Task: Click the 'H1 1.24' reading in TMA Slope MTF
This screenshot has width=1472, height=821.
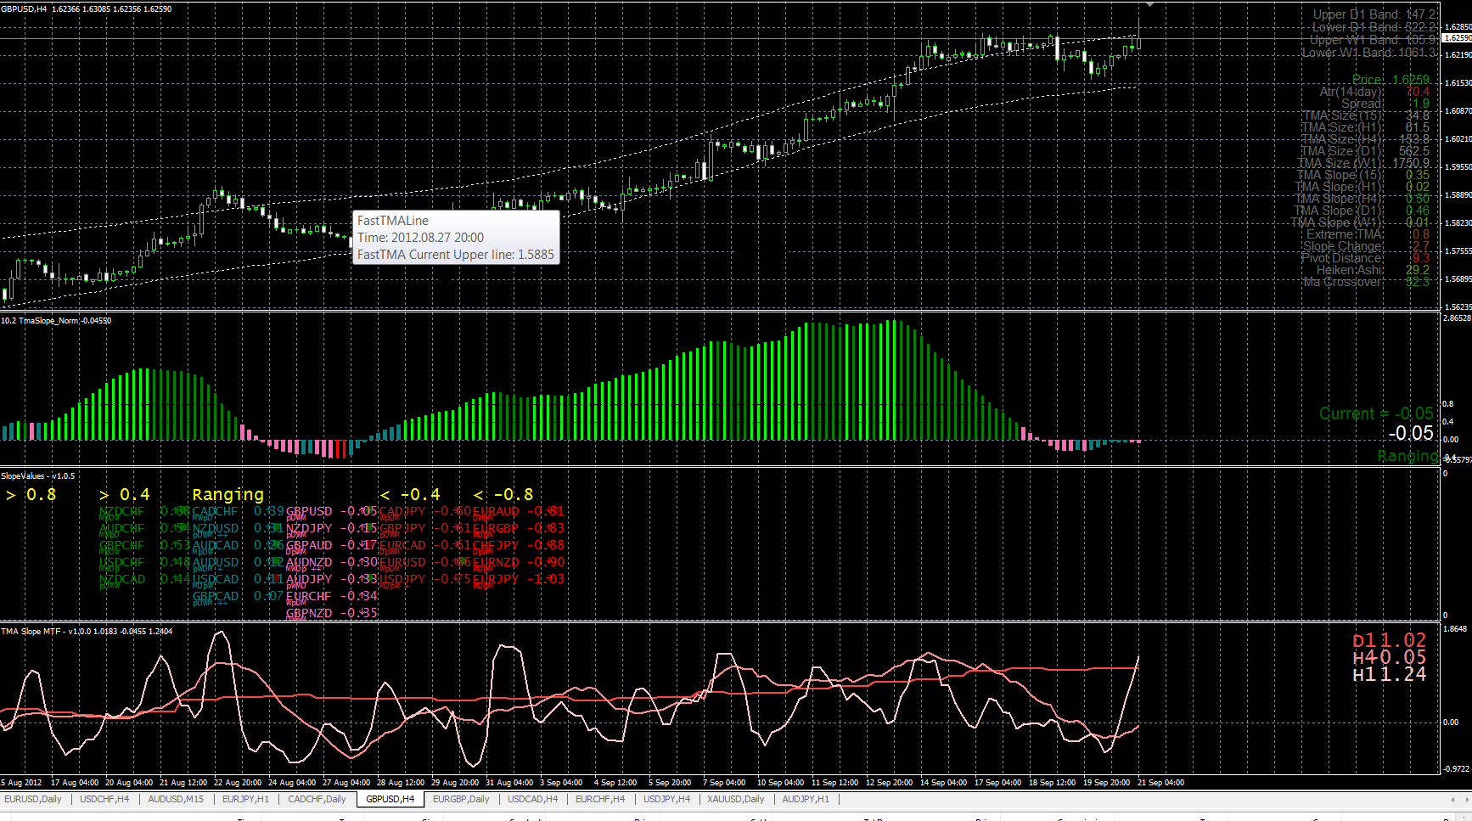Action: pyautogui.click(x=1390, y=675)
